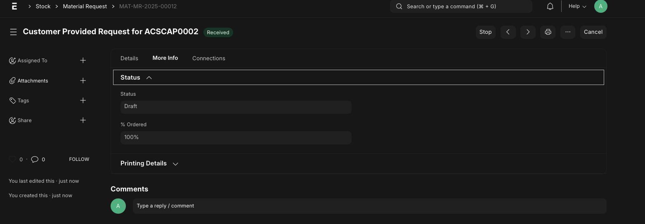Click 'You created this' text
Screen dimensions: 645x224
pyautogui.click(x=40, y=196)
